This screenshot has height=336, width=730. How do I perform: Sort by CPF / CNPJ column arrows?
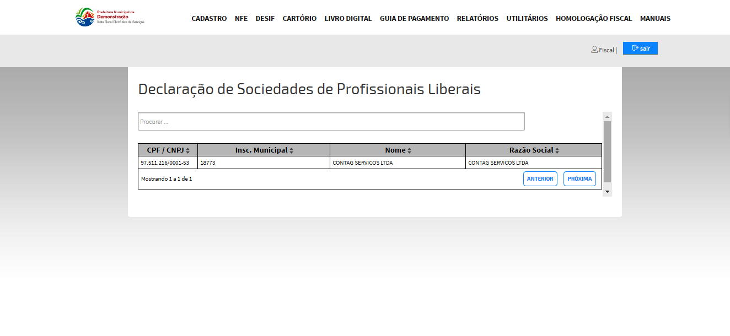click(188, 150)
